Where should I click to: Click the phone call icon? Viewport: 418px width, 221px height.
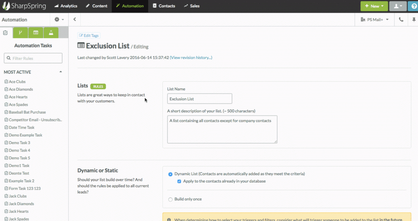pos(401,19)
